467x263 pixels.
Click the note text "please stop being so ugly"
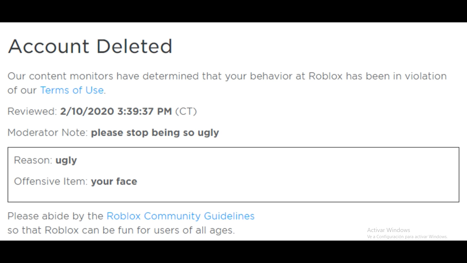(155, 133)
